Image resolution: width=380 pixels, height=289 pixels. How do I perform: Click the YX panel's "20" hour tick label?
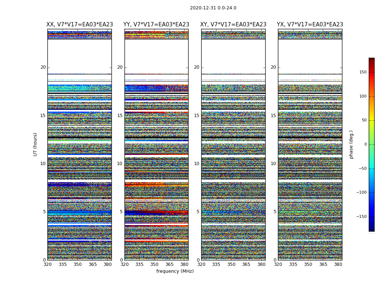(x=273, y=67)
